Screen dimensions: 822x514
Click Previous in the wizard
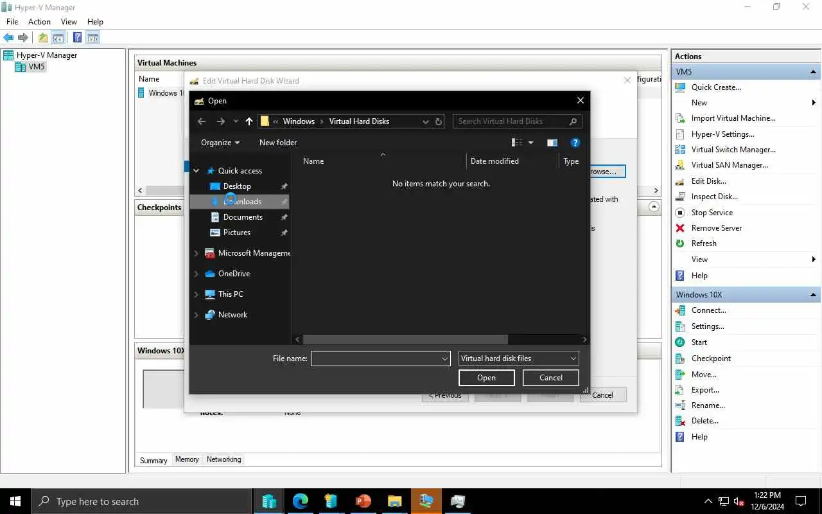(445, 395)
